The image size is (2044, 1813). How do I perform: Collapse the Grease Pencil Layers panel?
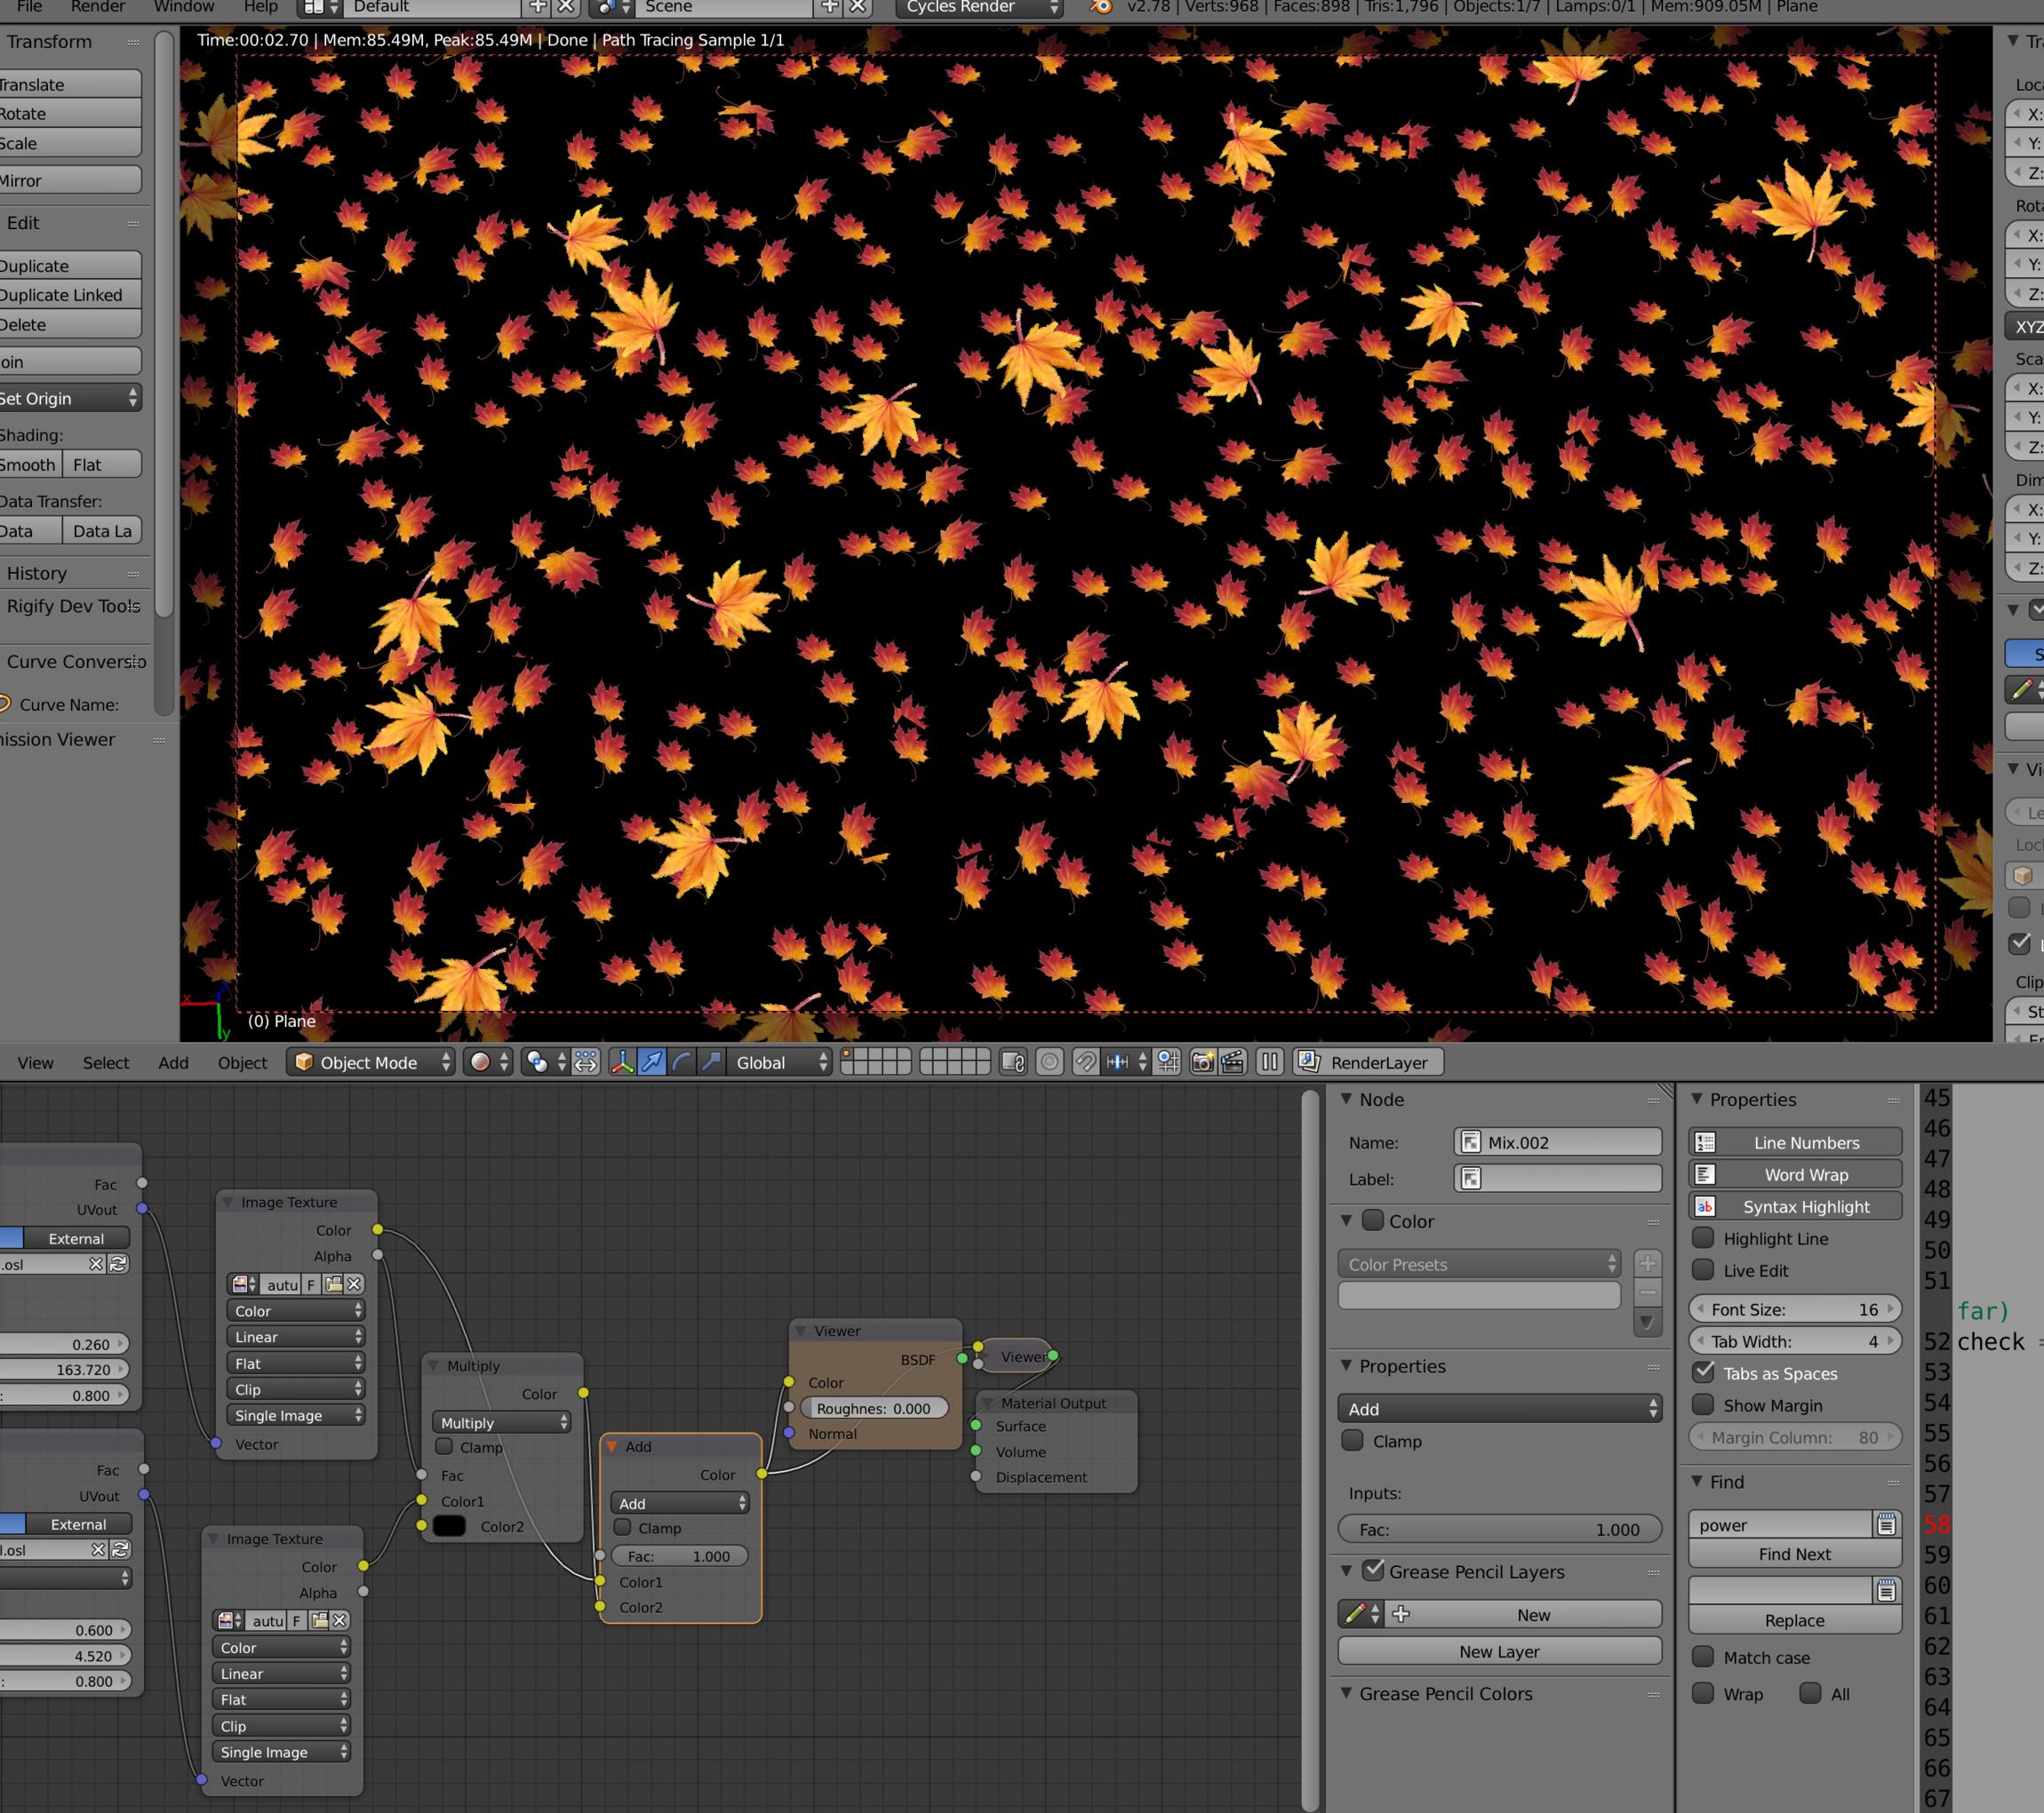pos(1347,1571)
